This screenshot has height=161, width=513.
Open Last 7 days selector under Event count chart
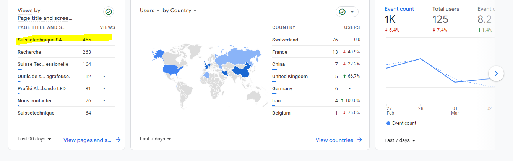tap(400, 140)
